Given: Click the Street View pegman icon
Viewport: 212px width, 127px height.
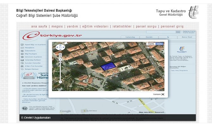Looking at the screenshot, I should click(60, 54).
